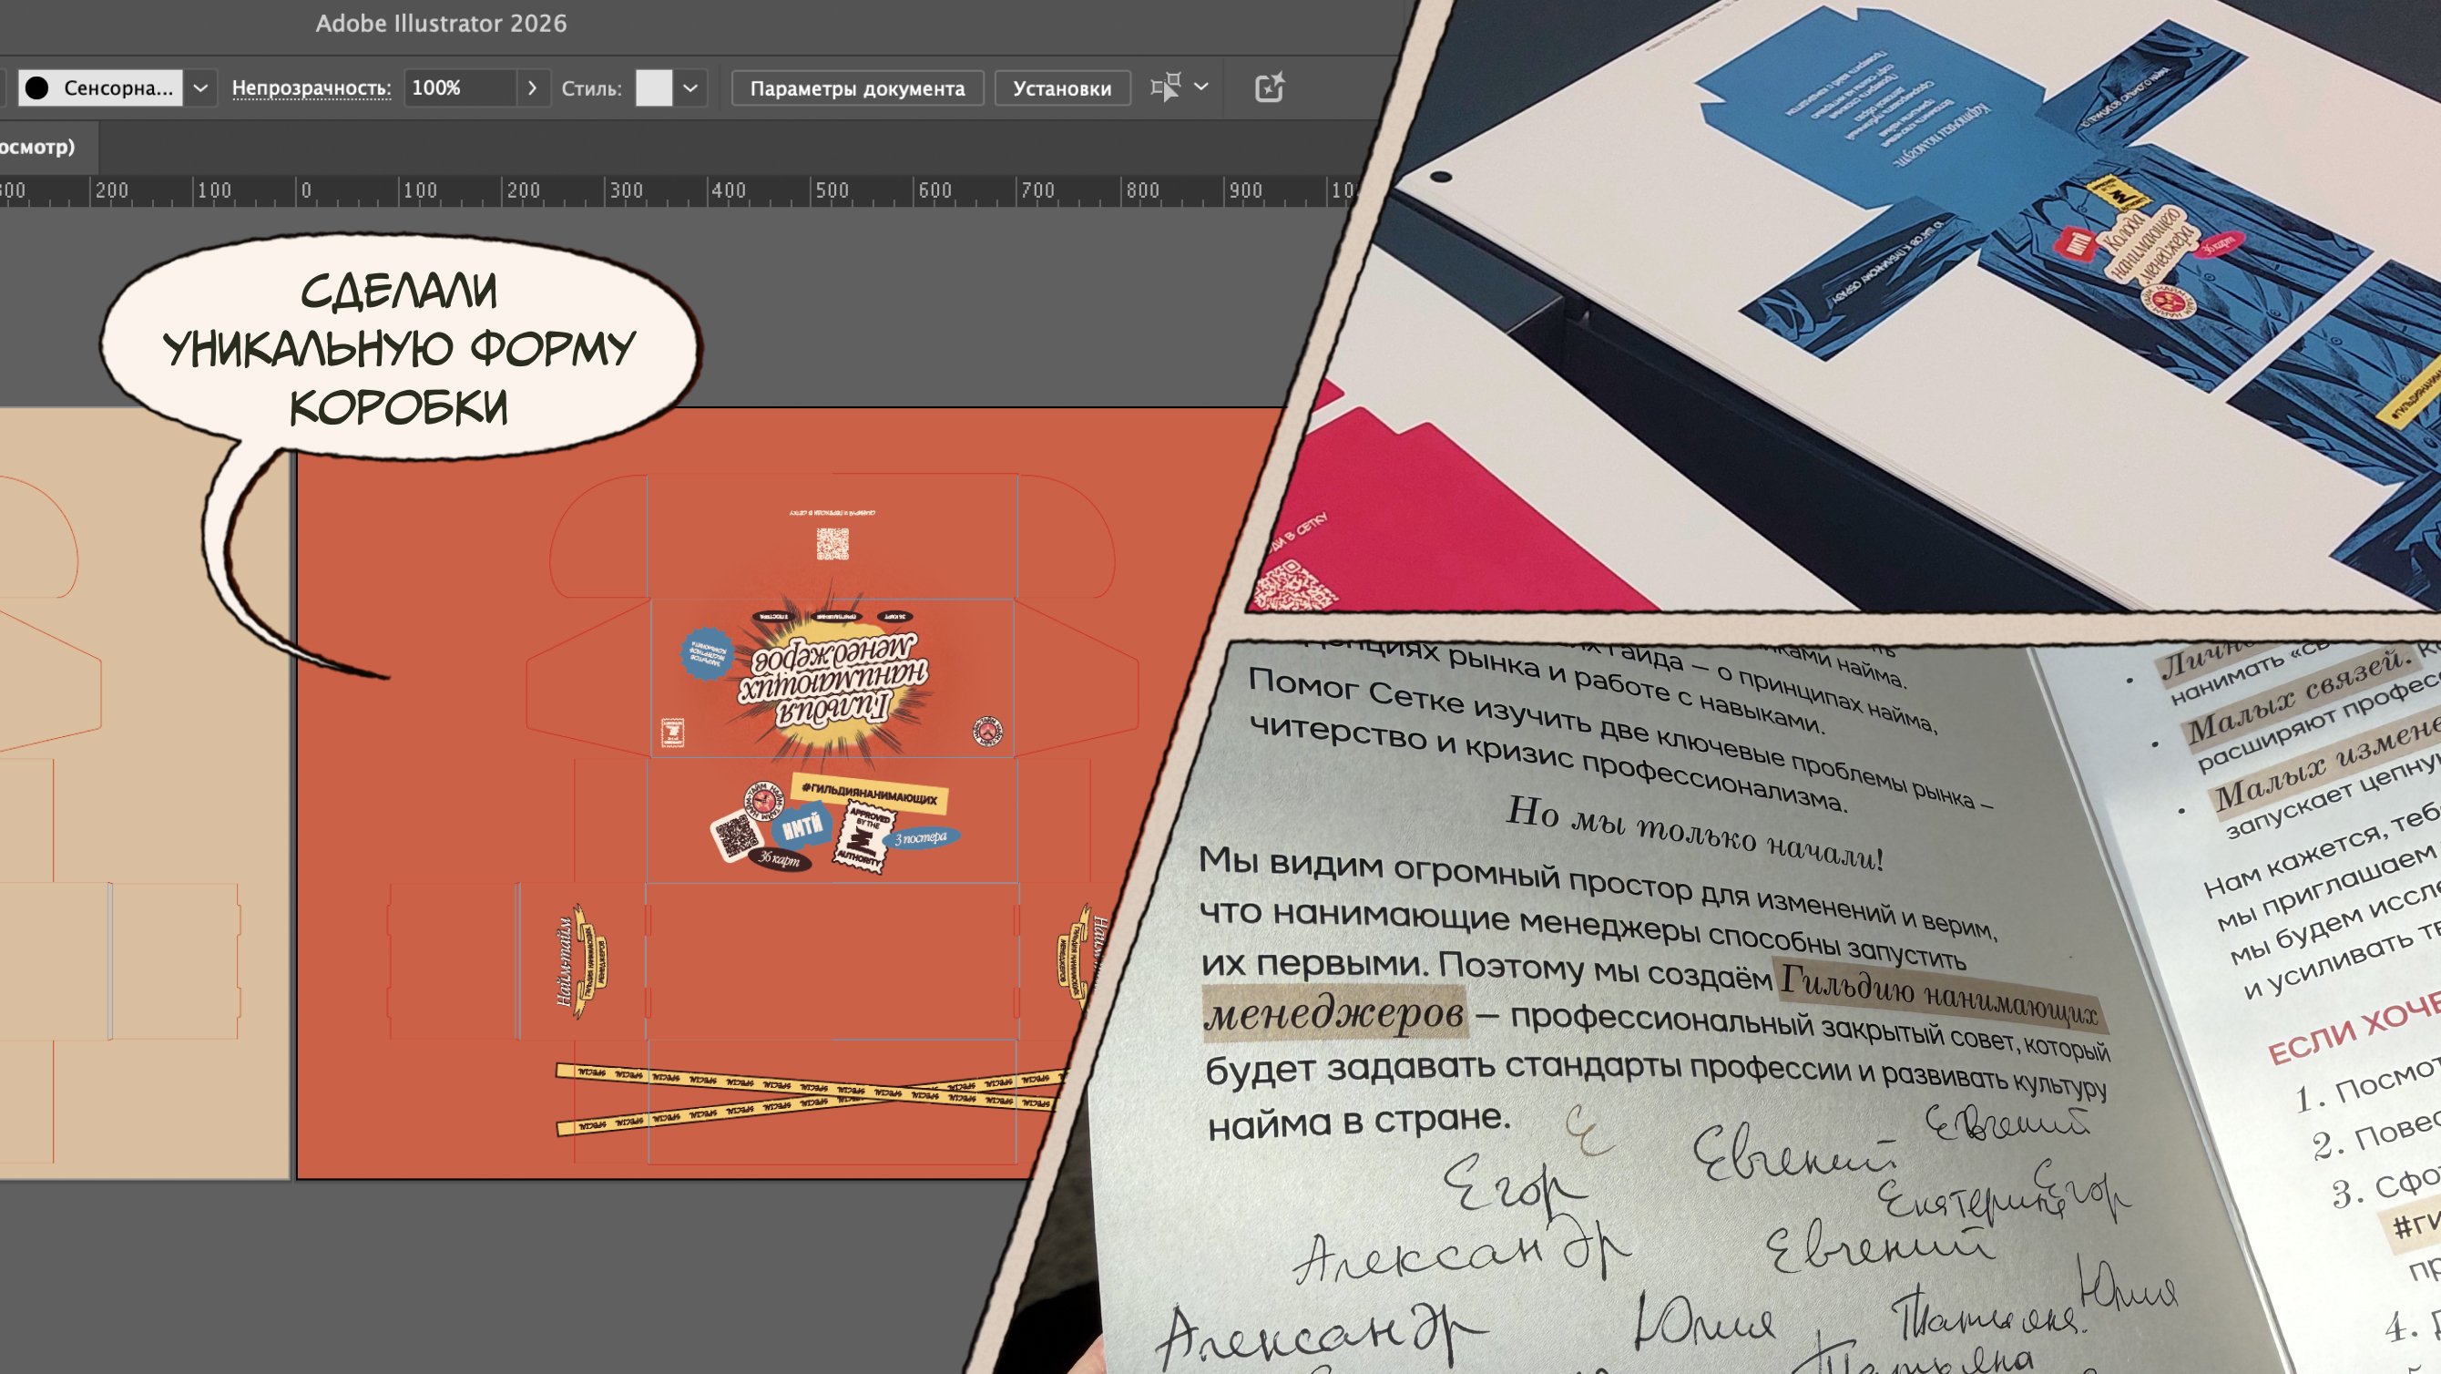
Task: Select the QR code at top flap
Action: tap(832, 543)
